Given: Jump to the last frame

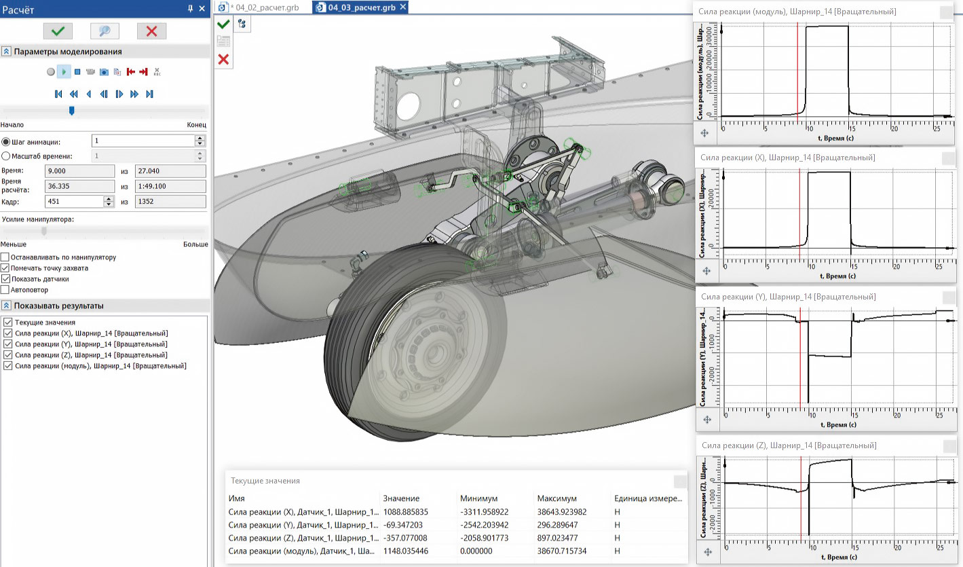Looking at the screenshot, I should pyautogui.click(x=149, y=94).
